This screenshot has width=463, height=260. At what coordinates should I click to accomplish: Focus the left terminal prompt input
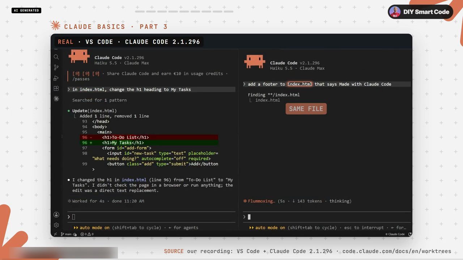(x=151, y=217)
